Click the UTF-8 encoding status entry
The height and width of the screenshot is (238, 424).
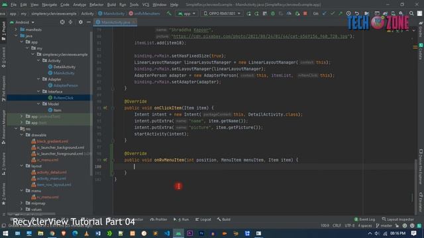[x=350, y=225]
